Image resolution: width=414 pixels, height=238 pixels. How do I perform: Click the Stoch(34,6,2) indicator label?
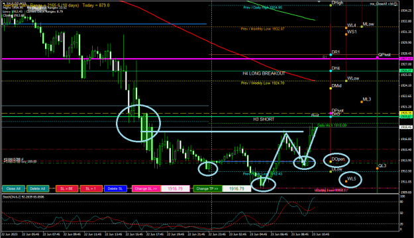click(x=23, y=197)
